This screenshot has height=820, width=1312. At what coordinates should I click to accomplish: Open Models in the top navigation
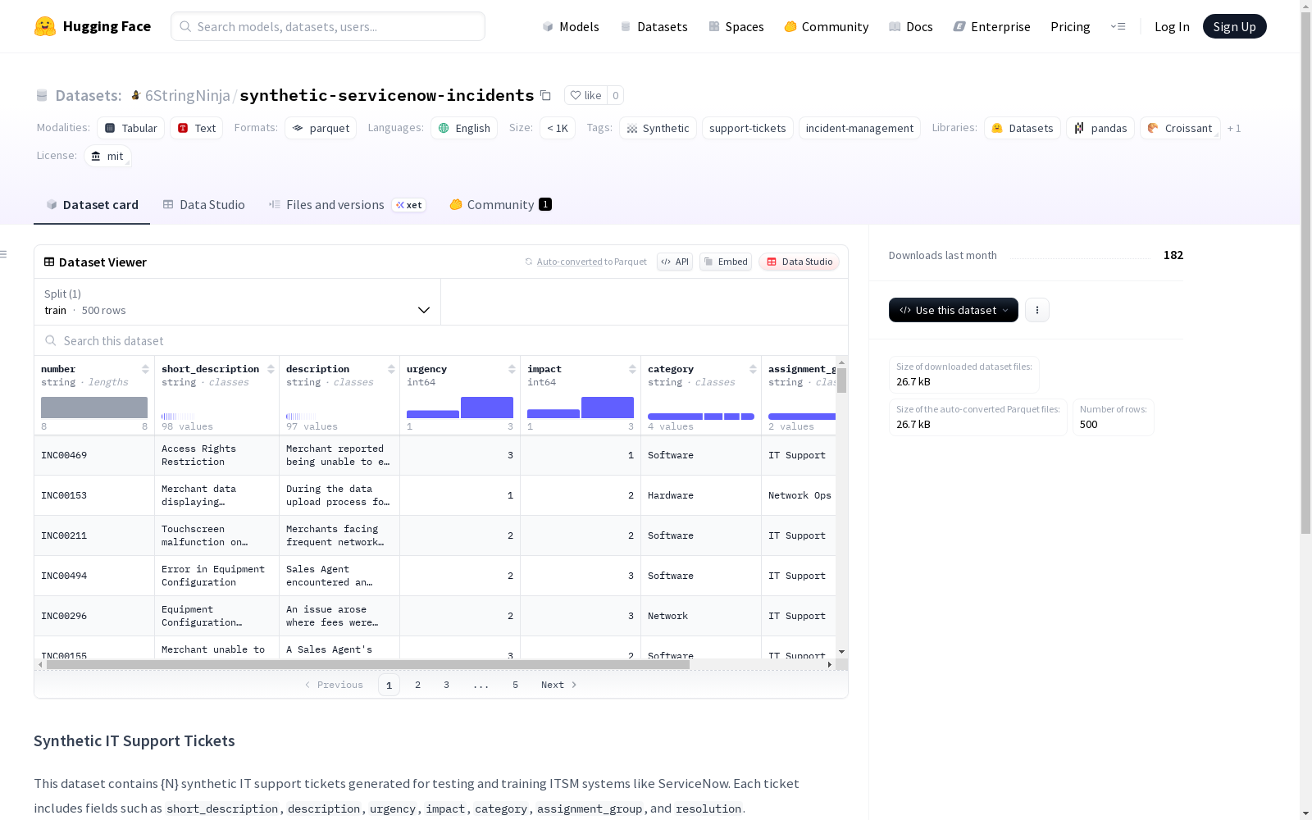pyautogui.click(x=571, y=26)
